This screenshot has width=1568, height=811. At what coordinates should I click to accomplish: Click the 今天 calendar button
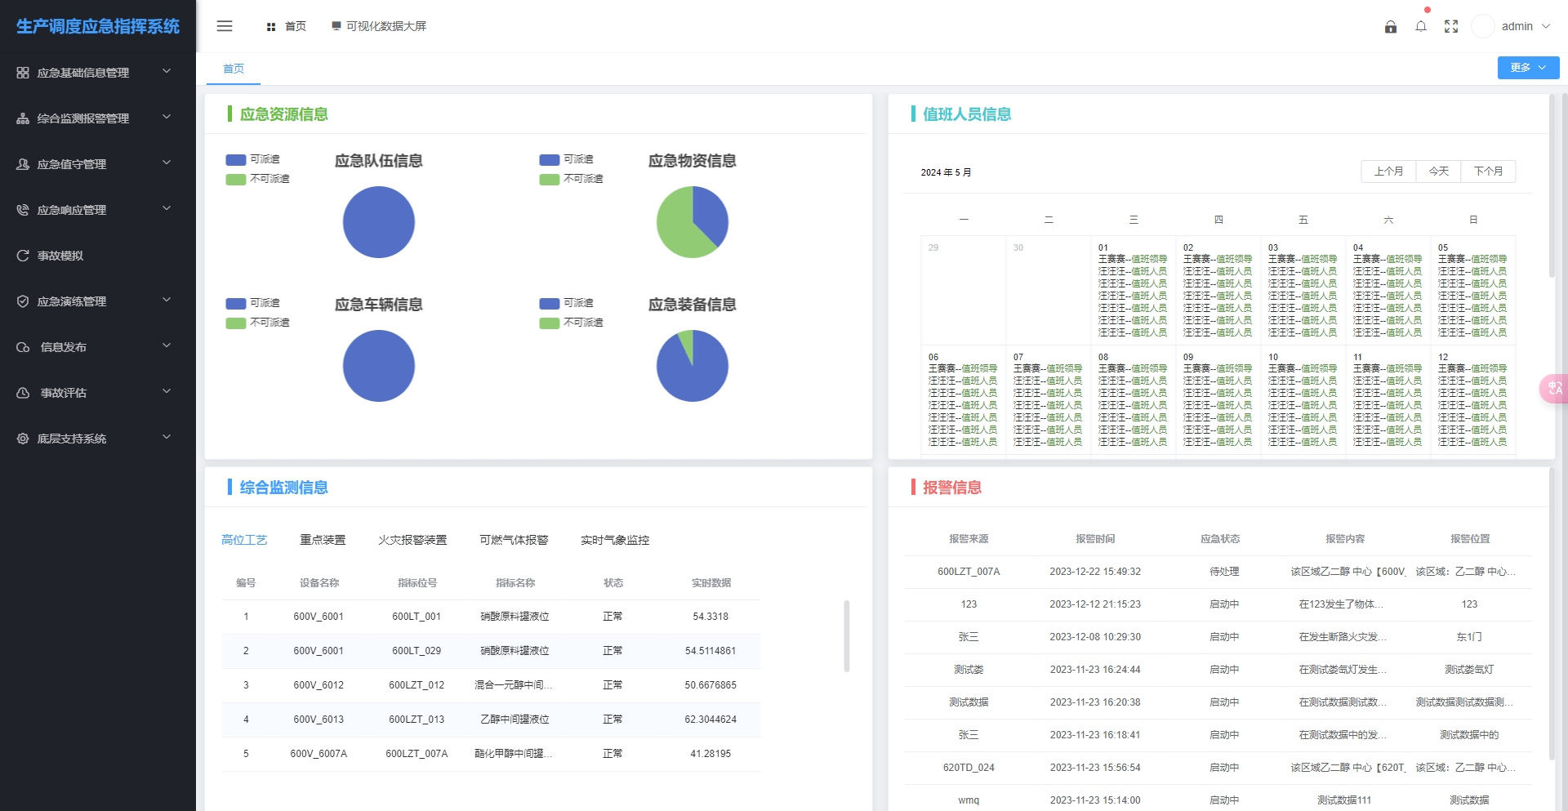pos(1438,172)
